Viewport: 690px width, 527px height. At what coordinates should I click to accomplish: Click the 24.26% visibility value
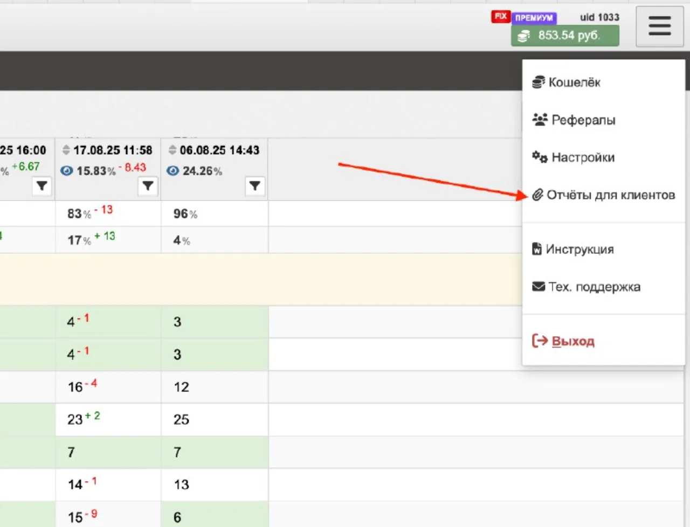(202, 171)
